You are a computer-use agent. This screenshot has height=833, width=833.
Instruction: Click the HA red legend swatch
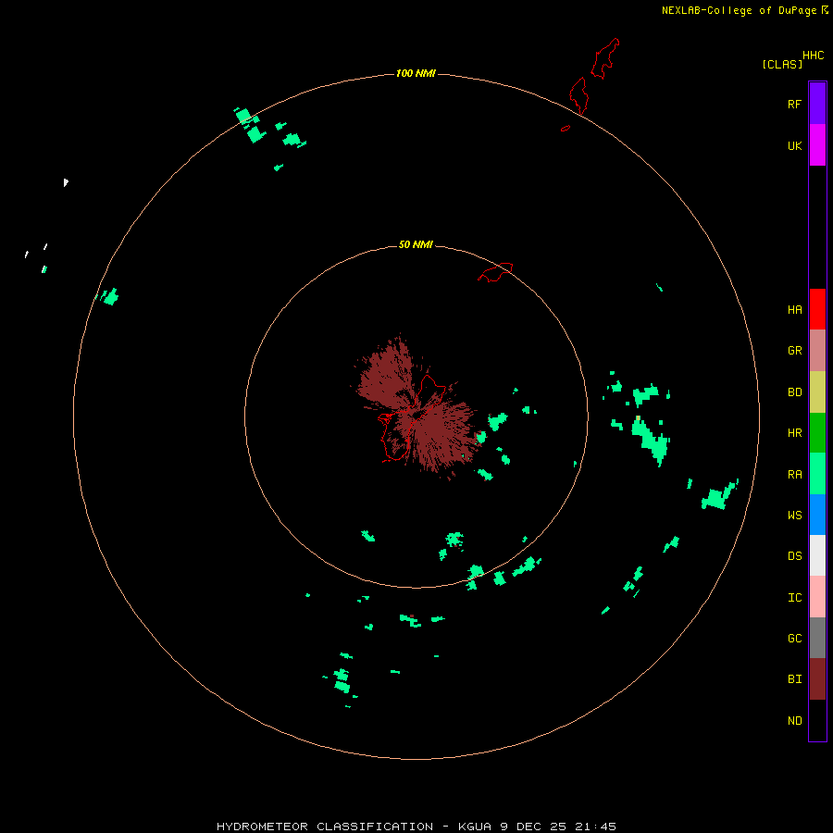click(817, 309)
